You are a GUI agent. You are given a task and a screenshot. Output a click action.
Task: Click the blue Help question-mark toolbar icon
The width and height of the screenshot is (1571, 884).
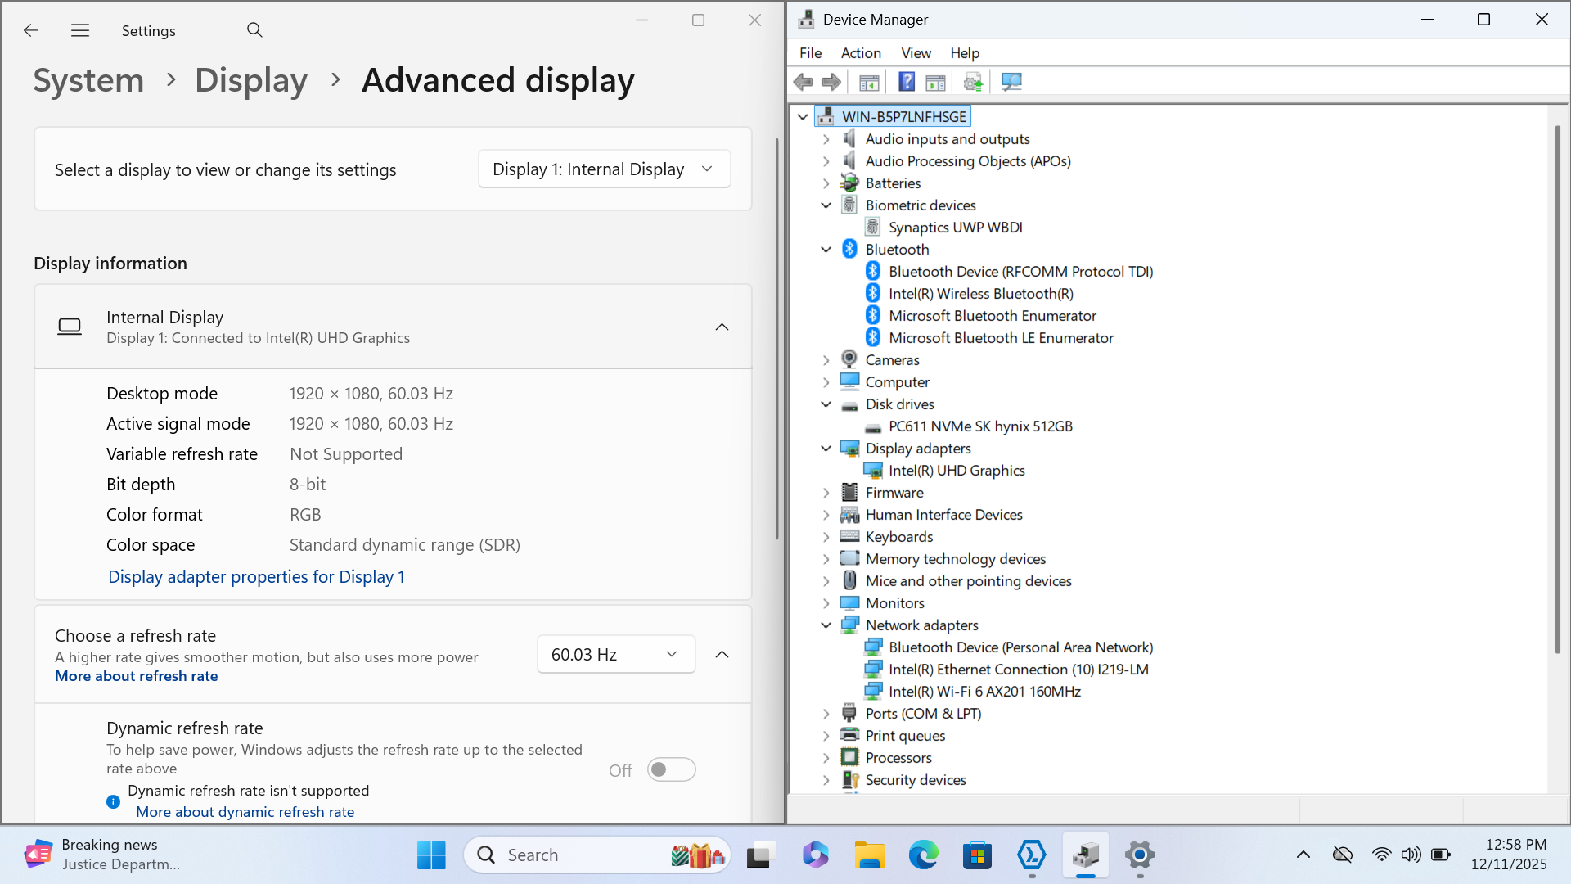click(x=907, y=82)
